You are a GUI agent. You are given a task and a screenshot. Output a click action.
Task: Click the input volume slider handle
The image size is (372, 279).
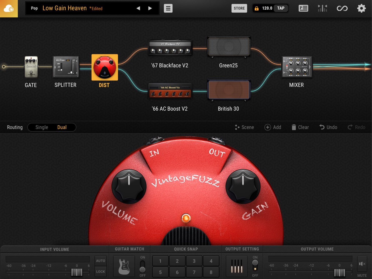[x=77, y=272]
